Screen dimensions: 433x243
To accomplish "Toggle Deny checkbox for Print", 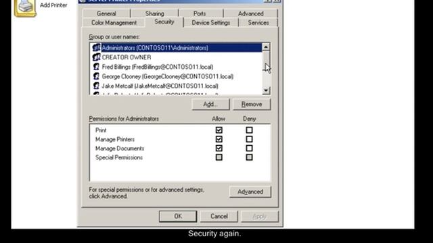I will pos(249,130).
